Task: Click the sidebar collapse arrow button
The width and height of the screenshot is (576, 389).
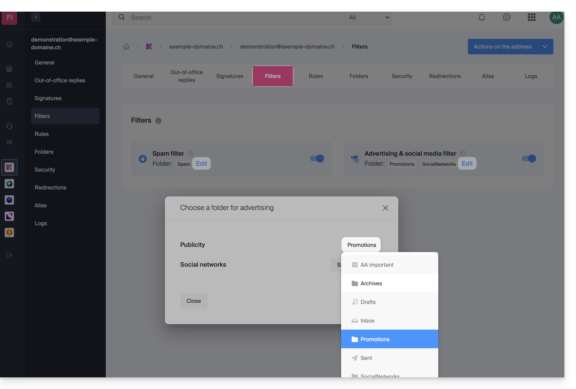Action: click(x=36, y=17)
